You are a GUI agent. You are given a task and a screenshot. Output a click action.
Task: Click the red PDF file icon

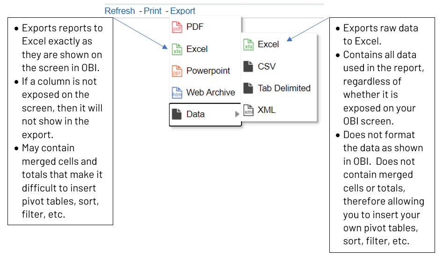pyautogui.click(x=177, y=27)
